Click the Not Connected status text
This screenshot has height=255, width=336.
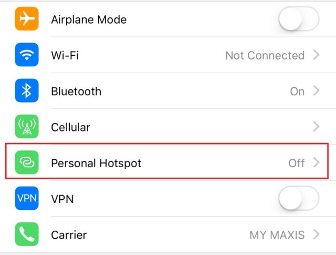click(265, 55)
